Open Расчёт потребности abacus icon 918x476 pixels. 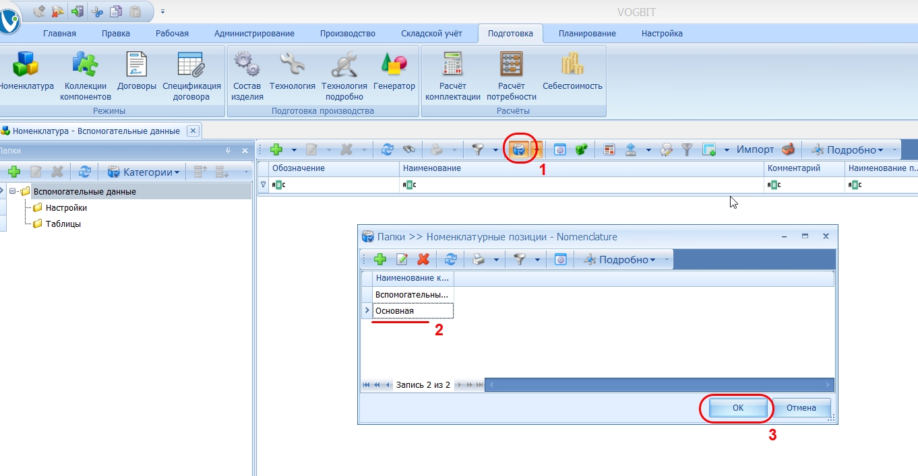pyautogui.click(x=511, y=75)
